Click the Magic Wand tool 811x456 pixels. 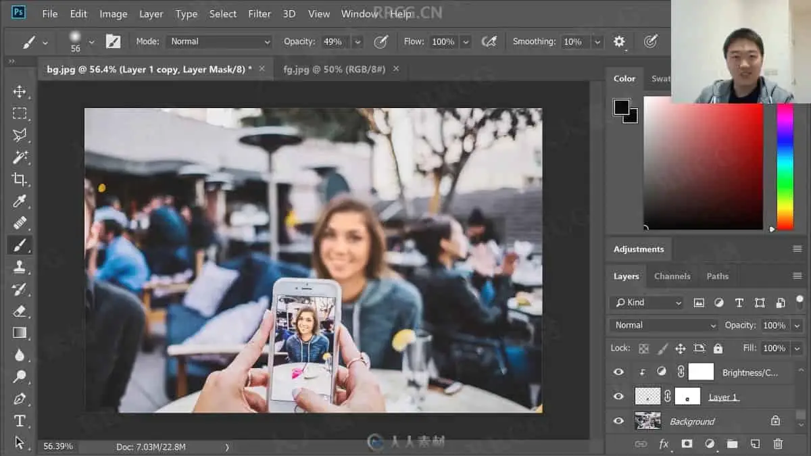[x=20, y=157]
